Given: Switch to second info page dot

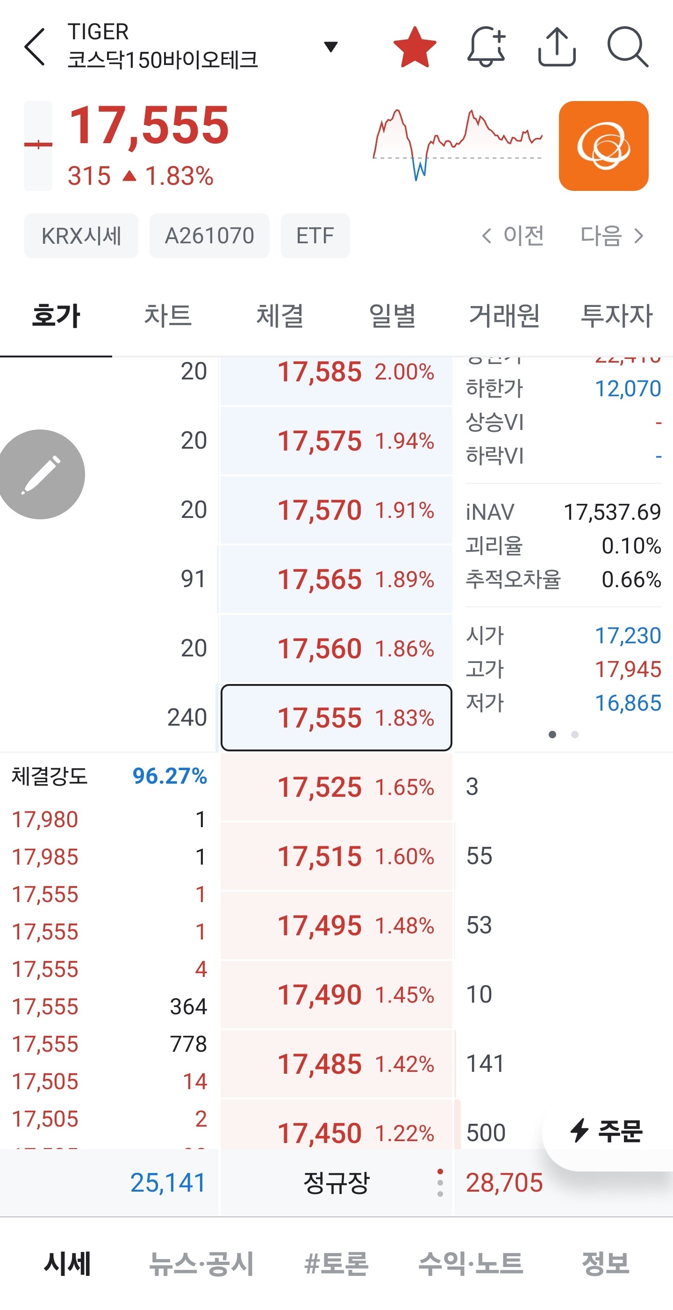Looking at the screenshot, I should pos(574,735).
